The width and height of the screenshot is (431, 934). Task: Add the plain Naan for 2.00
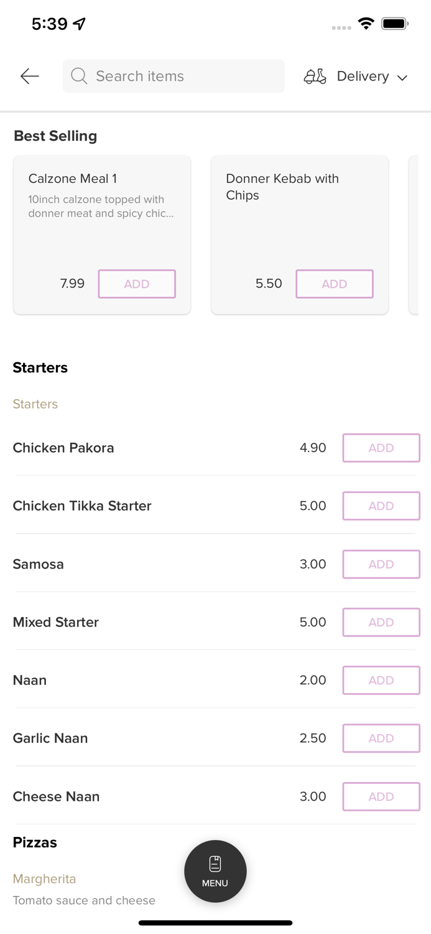click(381, 680)
